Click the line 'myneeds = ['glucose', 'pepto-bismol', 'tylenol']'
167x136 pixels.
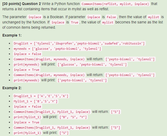57,49
